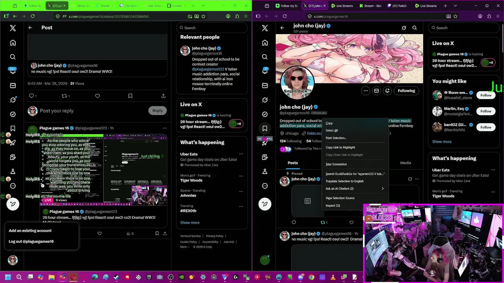Open more options for Johnnies trend
Image resolution: width=504 pixels, height=283 pixels.
pos(241,191)
